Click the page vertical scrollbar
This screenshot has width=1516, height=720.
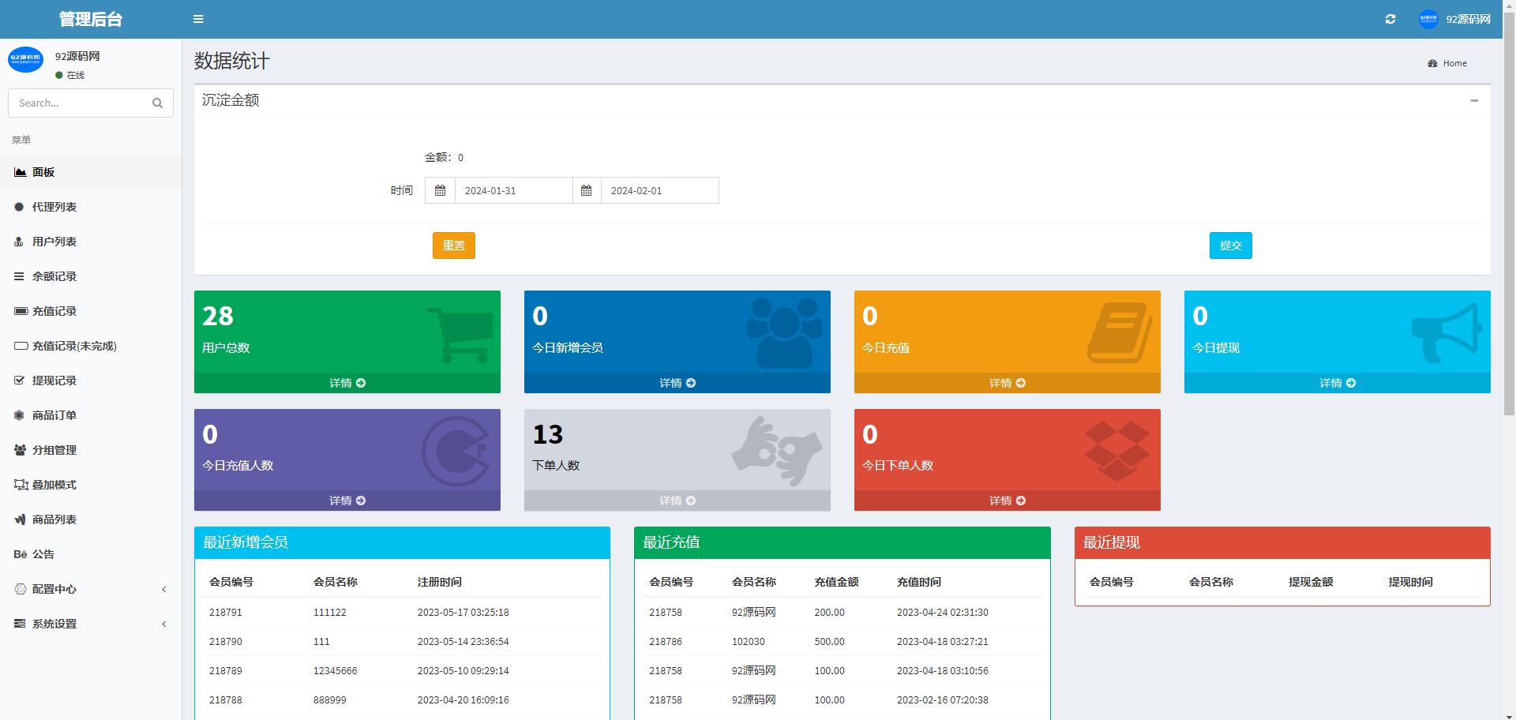tap(1509, 213)
